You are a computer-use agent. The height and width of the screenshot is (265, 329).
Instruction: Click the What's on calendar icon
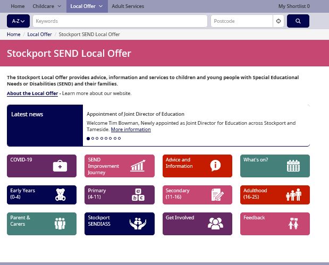pos(293,166)
